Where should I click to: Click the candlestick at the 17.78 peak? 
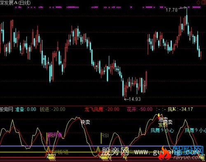tap(187, 16)
